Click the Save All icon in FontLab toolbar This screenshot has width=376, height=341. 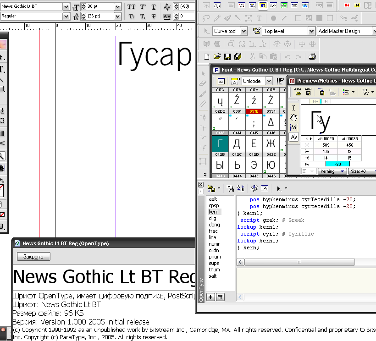pyautogui.click(x=238, y=57)
